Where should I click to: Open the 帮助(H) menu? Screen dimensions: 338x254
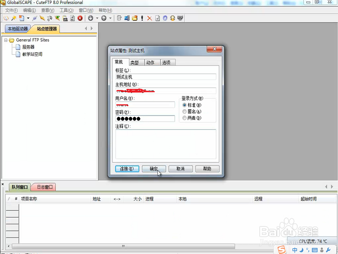(x=105, y=10)
